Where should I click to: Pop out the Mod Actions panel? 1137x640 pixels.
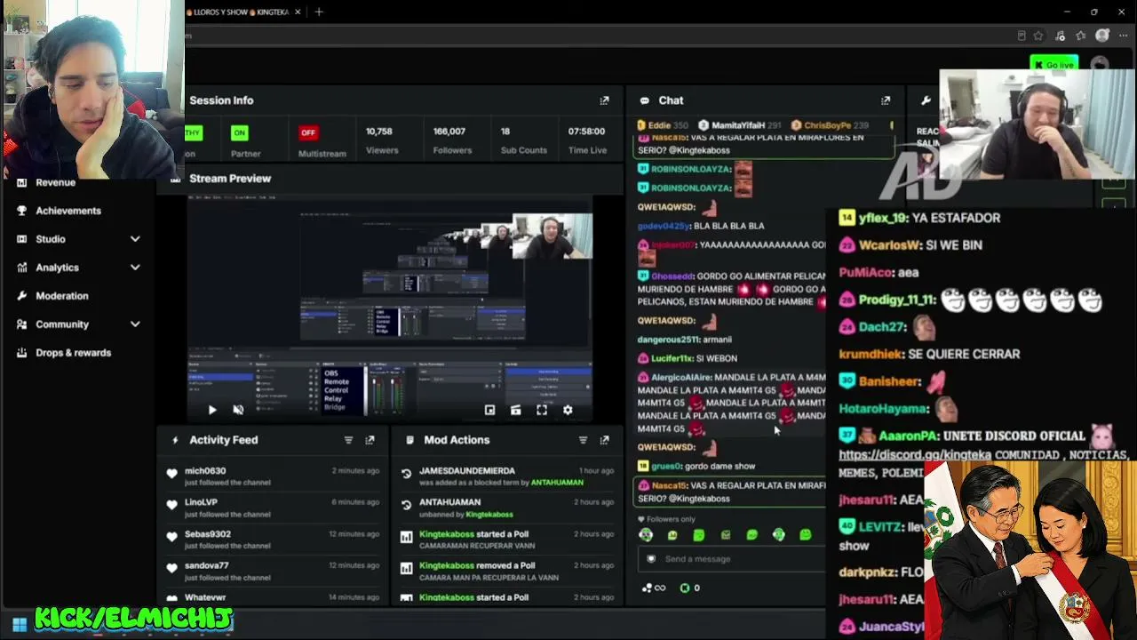pyautogui.click(x=604, y=440)
